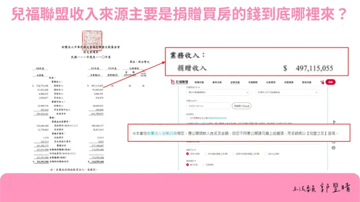Click the 立法委員 郭昱晴 signature

322,188
